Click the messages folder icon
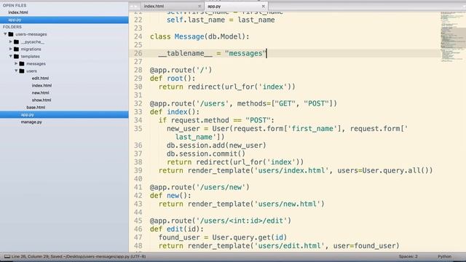The width and height of the screenshot is (466, 262). point(22,63)
